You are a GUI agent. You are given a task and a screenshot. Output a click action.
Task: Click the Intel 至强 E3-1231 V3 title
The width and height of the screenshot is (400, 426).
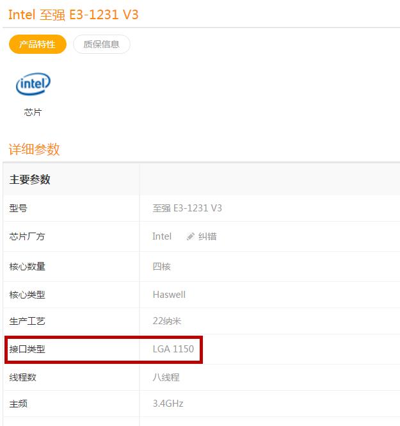73,15
